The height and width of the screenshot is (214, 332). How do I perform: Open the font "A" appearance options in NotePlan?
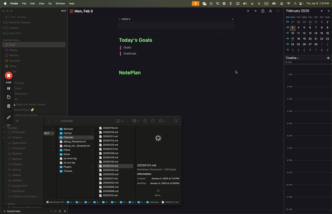click(271, 11)
